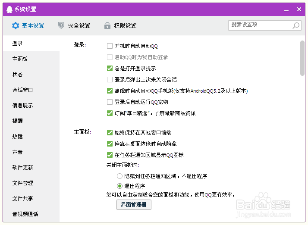The width and height of the screenshot is (308, 225).
Task: Select 文件共享 in the sidebar
Action: 31,199
